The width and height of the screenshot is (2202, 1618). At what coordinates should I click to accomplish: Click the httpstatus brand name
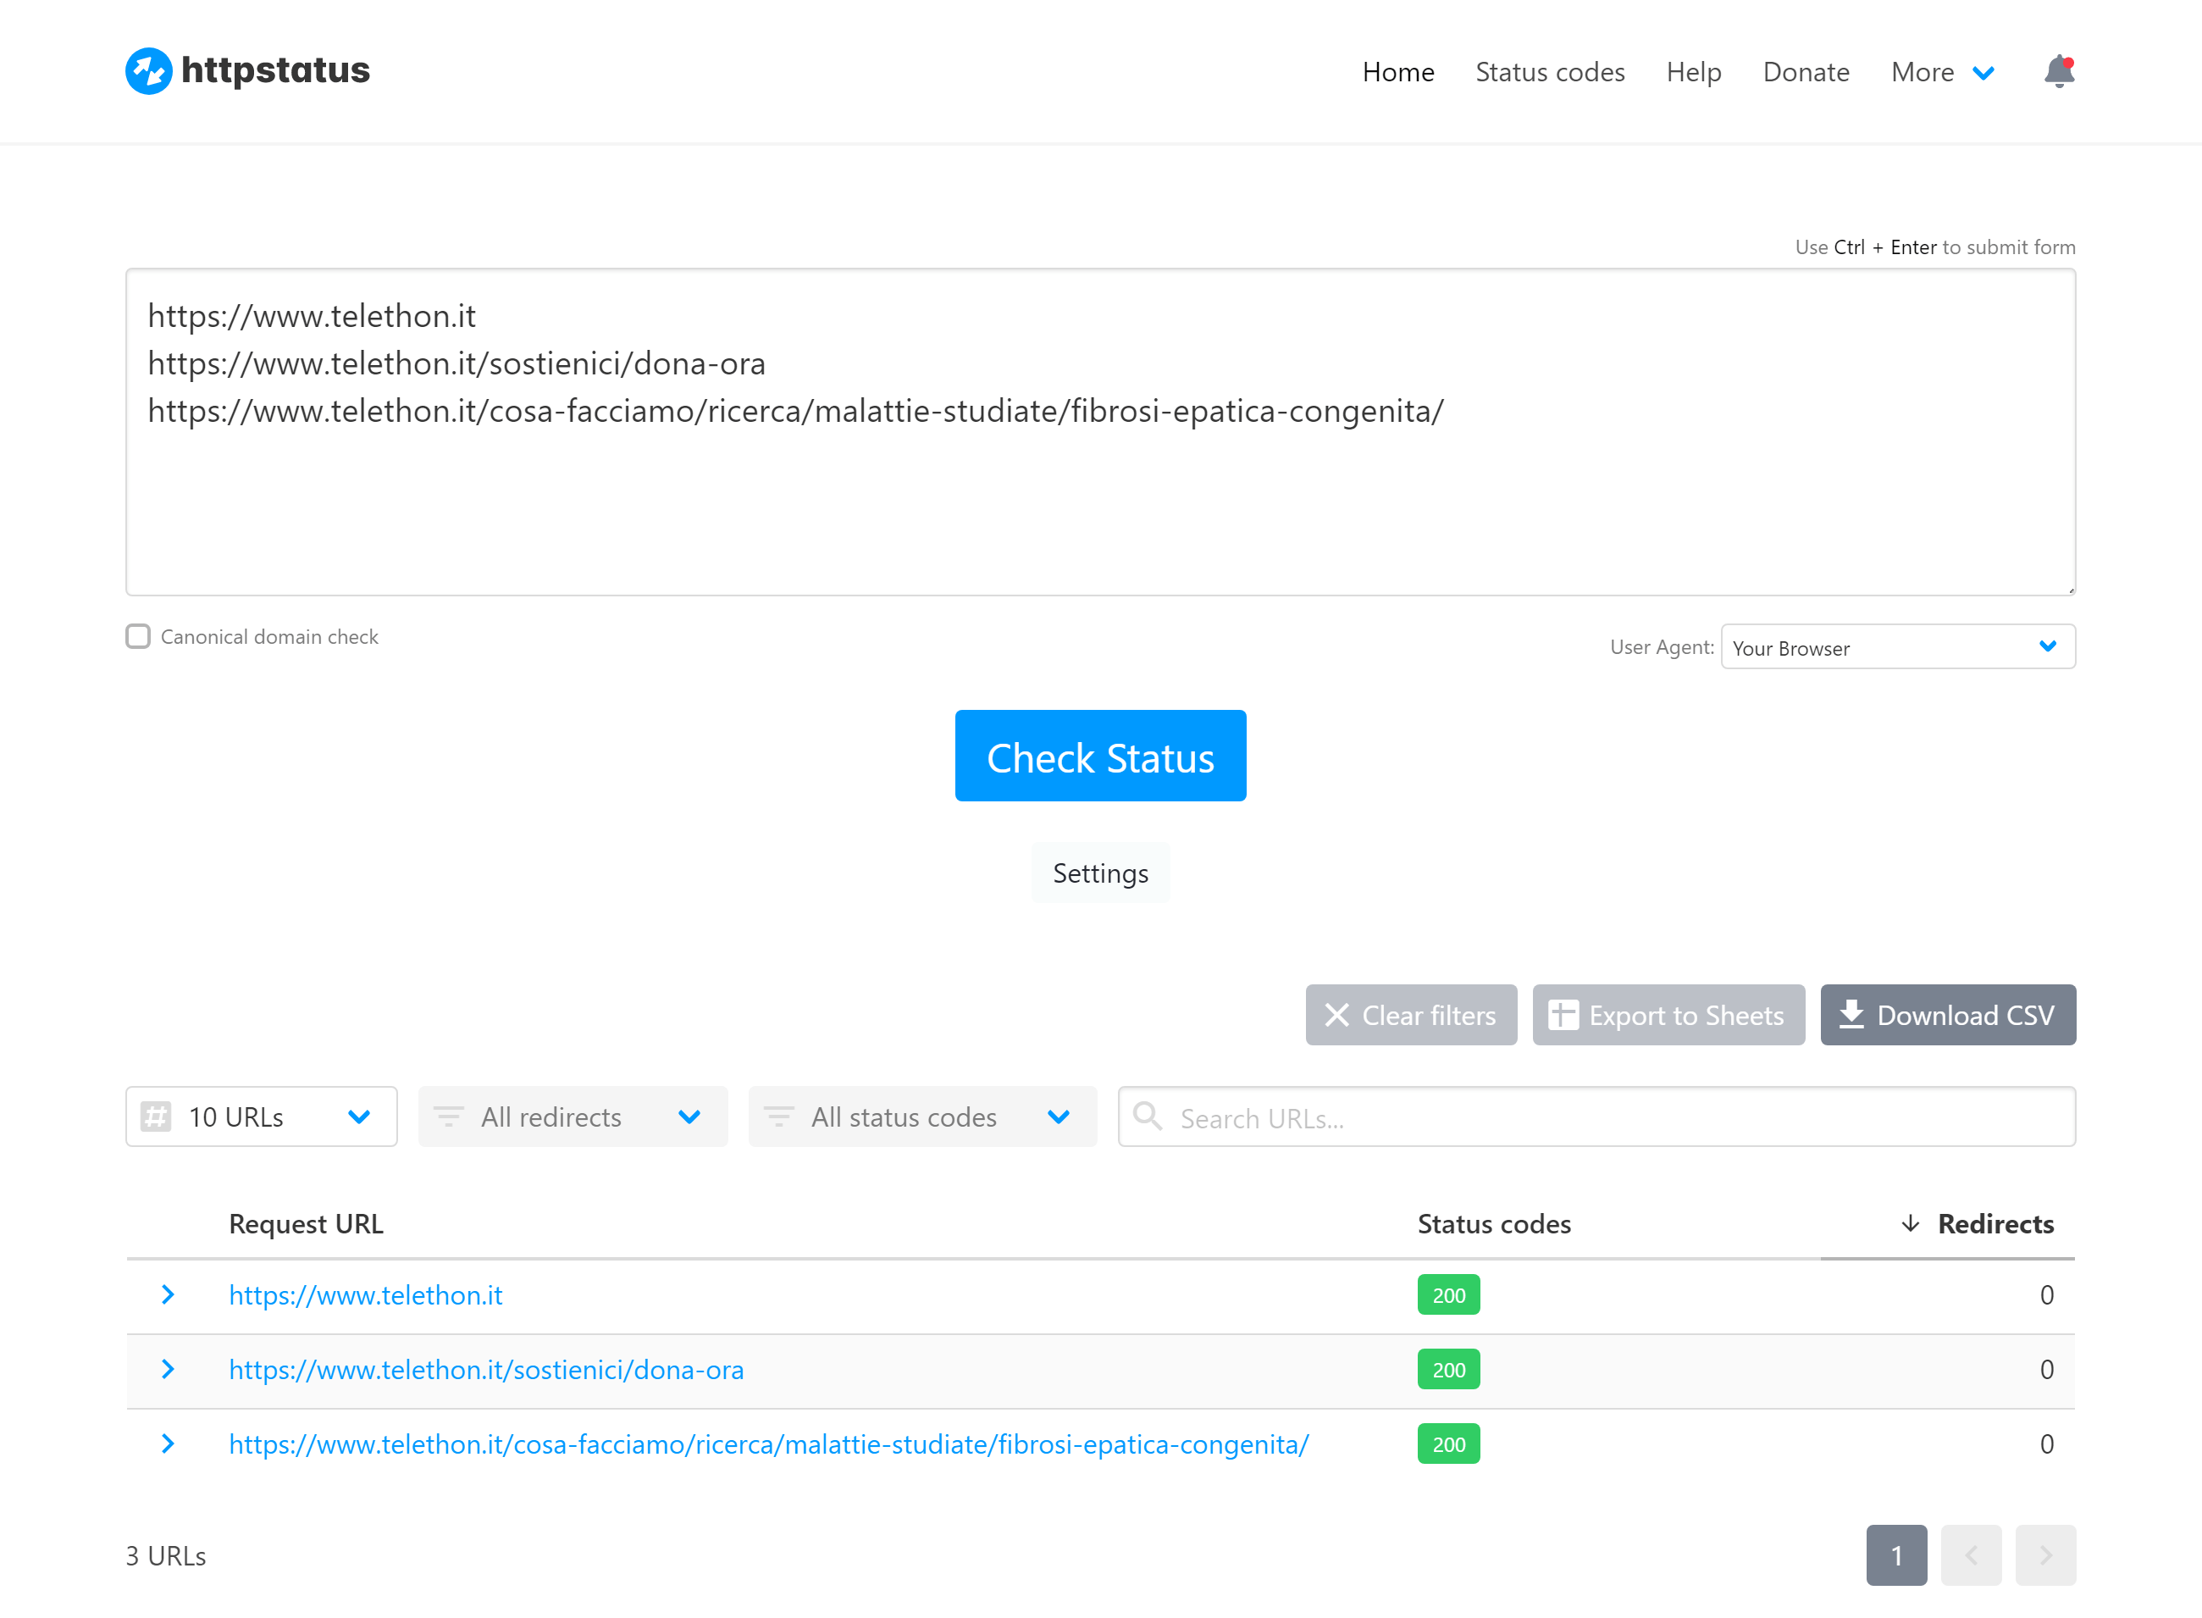click(x=275, y=70)
